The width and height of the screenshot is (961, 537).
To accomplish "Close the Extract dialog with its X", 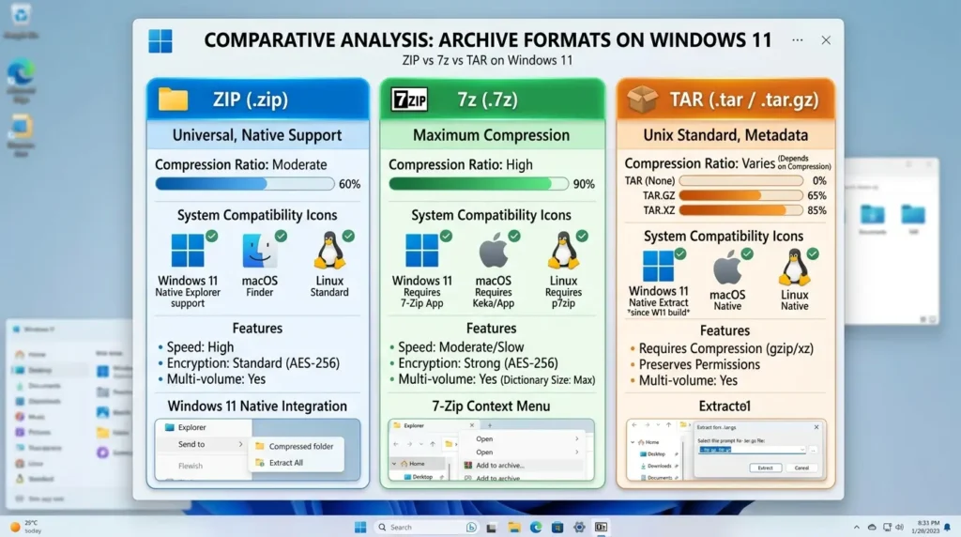I will [816, 427].
